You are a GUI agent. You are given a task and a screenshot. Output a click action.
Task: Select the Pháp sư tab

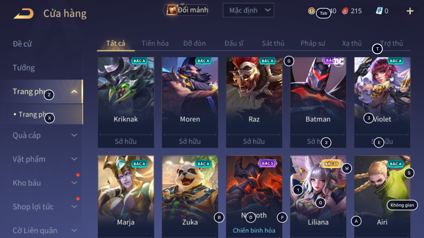click(x=313, y=43)
